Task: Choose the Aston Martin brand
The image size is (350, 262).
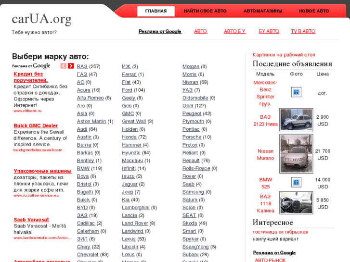Action: point(91,121)
